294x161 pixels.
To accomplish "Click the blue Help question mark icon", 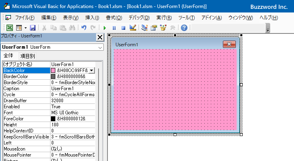I will [x=184, y=28].
